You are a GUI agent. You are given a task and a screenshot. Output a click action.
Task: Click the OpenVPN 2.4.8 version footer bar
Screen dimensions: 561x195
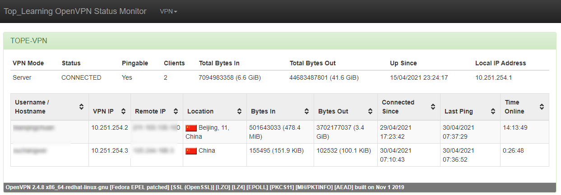click(x=280, y=186)
